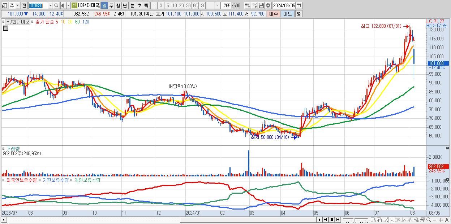Open the dropdown arrow next to 주 in the top-left
The image size is (451, 224).
pos(17,5)
